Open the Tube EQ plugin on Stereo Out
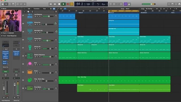Screen dimensions: 181x102 (x=16, y=53)
